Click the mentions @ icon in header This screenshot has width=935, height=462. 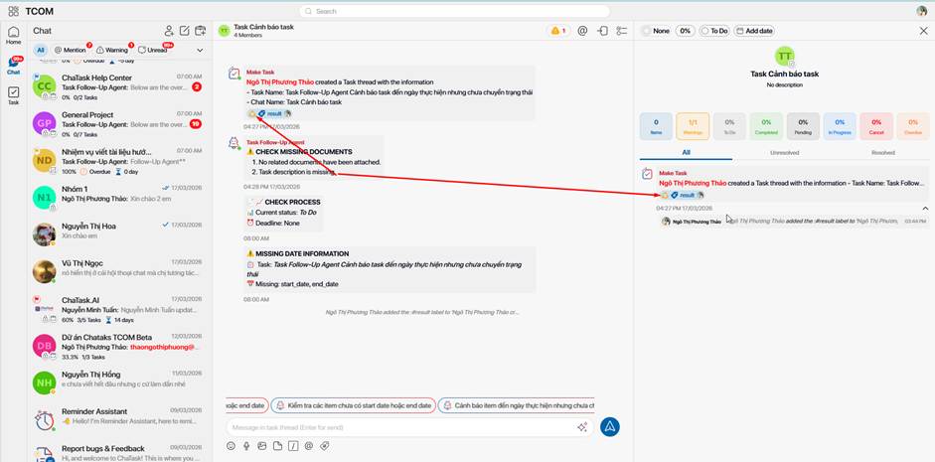pyautogui.click(x=582, y=31)
